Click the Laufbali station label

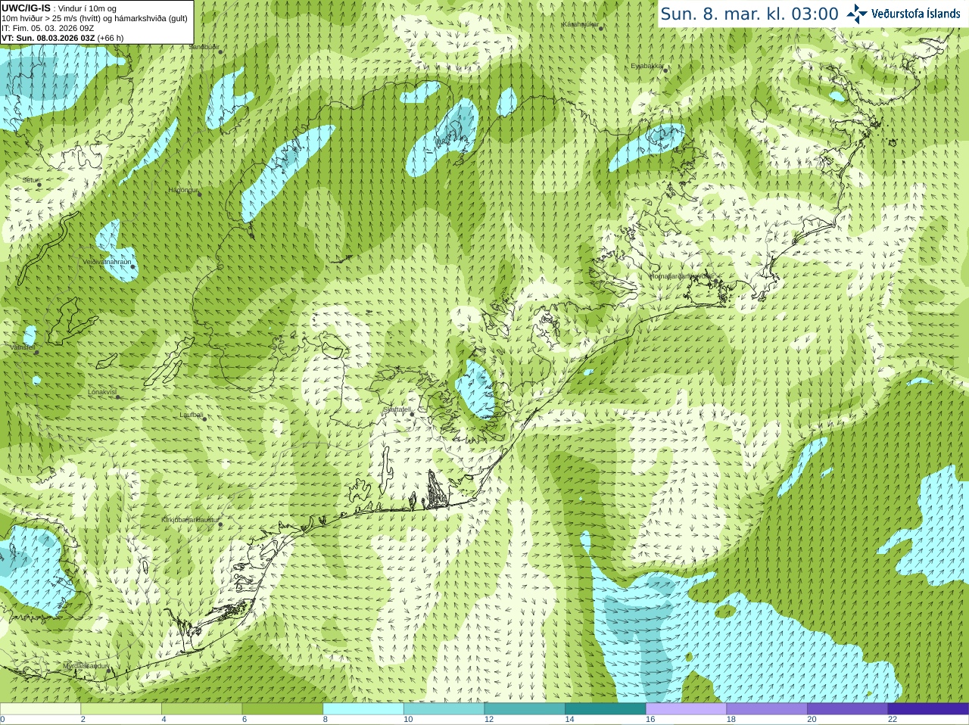(x=192, y=415)
